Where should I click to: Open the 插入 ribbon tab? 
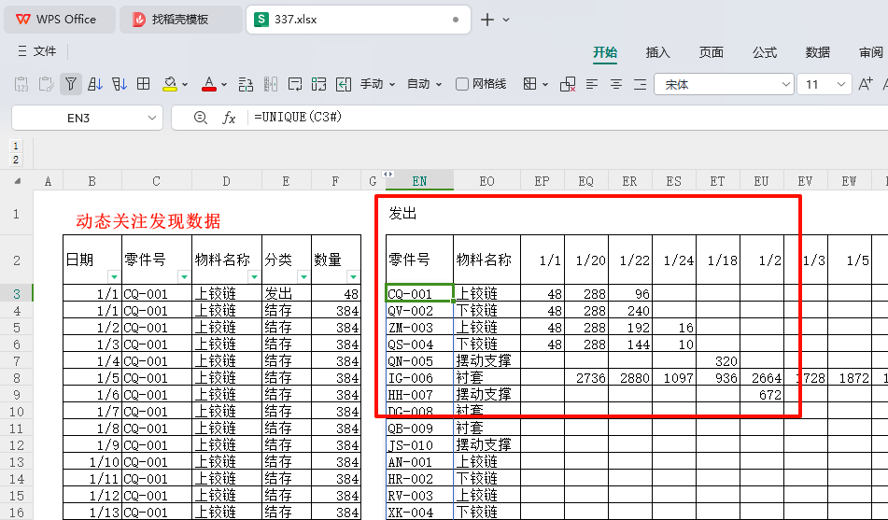point(658,52)
